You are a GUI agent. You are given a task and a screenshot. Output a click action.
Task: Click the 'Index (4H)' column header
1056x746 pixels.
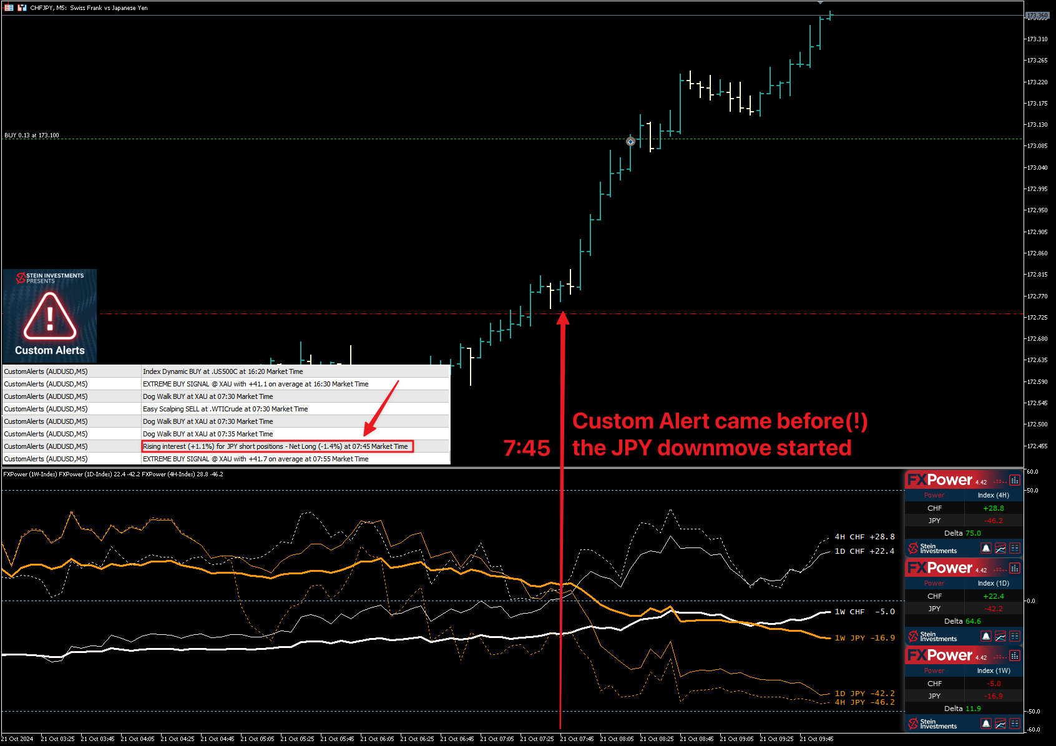point(993,495)
